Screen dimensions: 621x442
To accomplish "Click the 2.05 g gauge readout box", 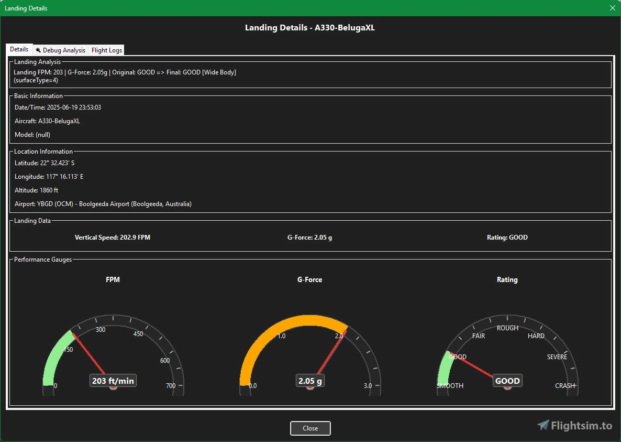I will tap(310, 381).
